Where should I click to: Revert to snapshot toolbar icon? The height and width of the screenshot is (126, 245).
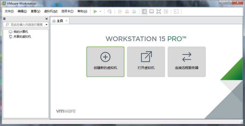point(127,12)
